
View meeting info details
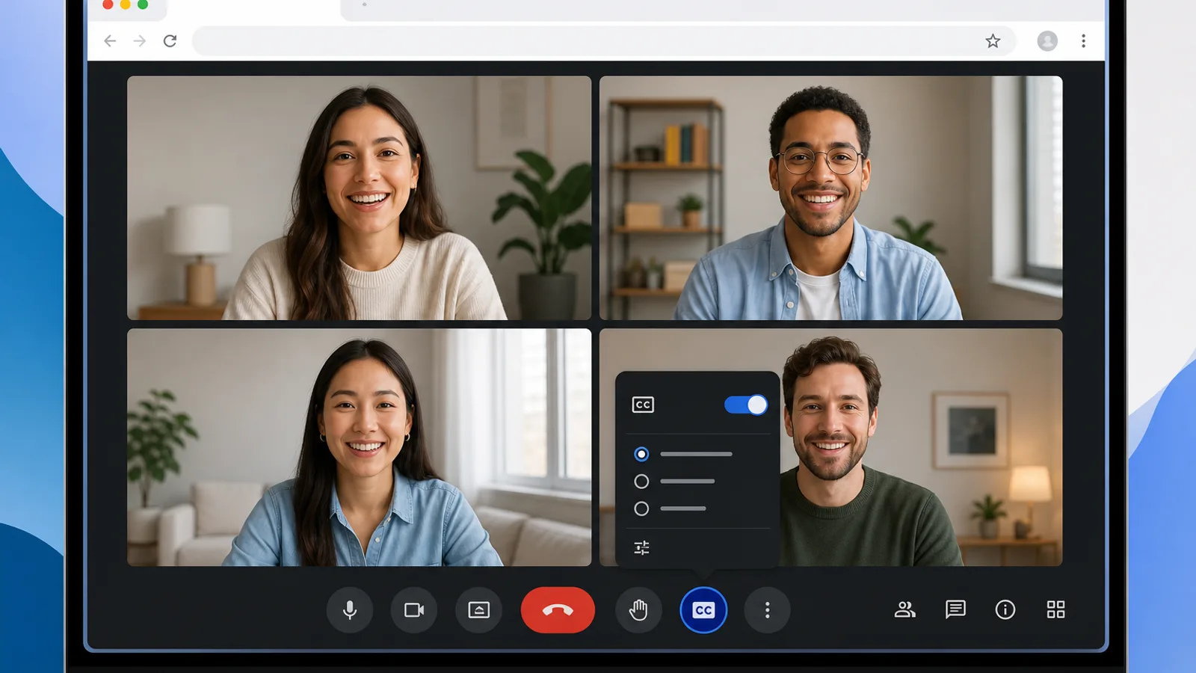(1005, 609)
